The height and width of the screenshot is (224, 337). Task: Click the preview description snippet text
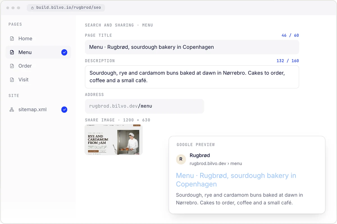pyautogui.click(x=240, y=199)
